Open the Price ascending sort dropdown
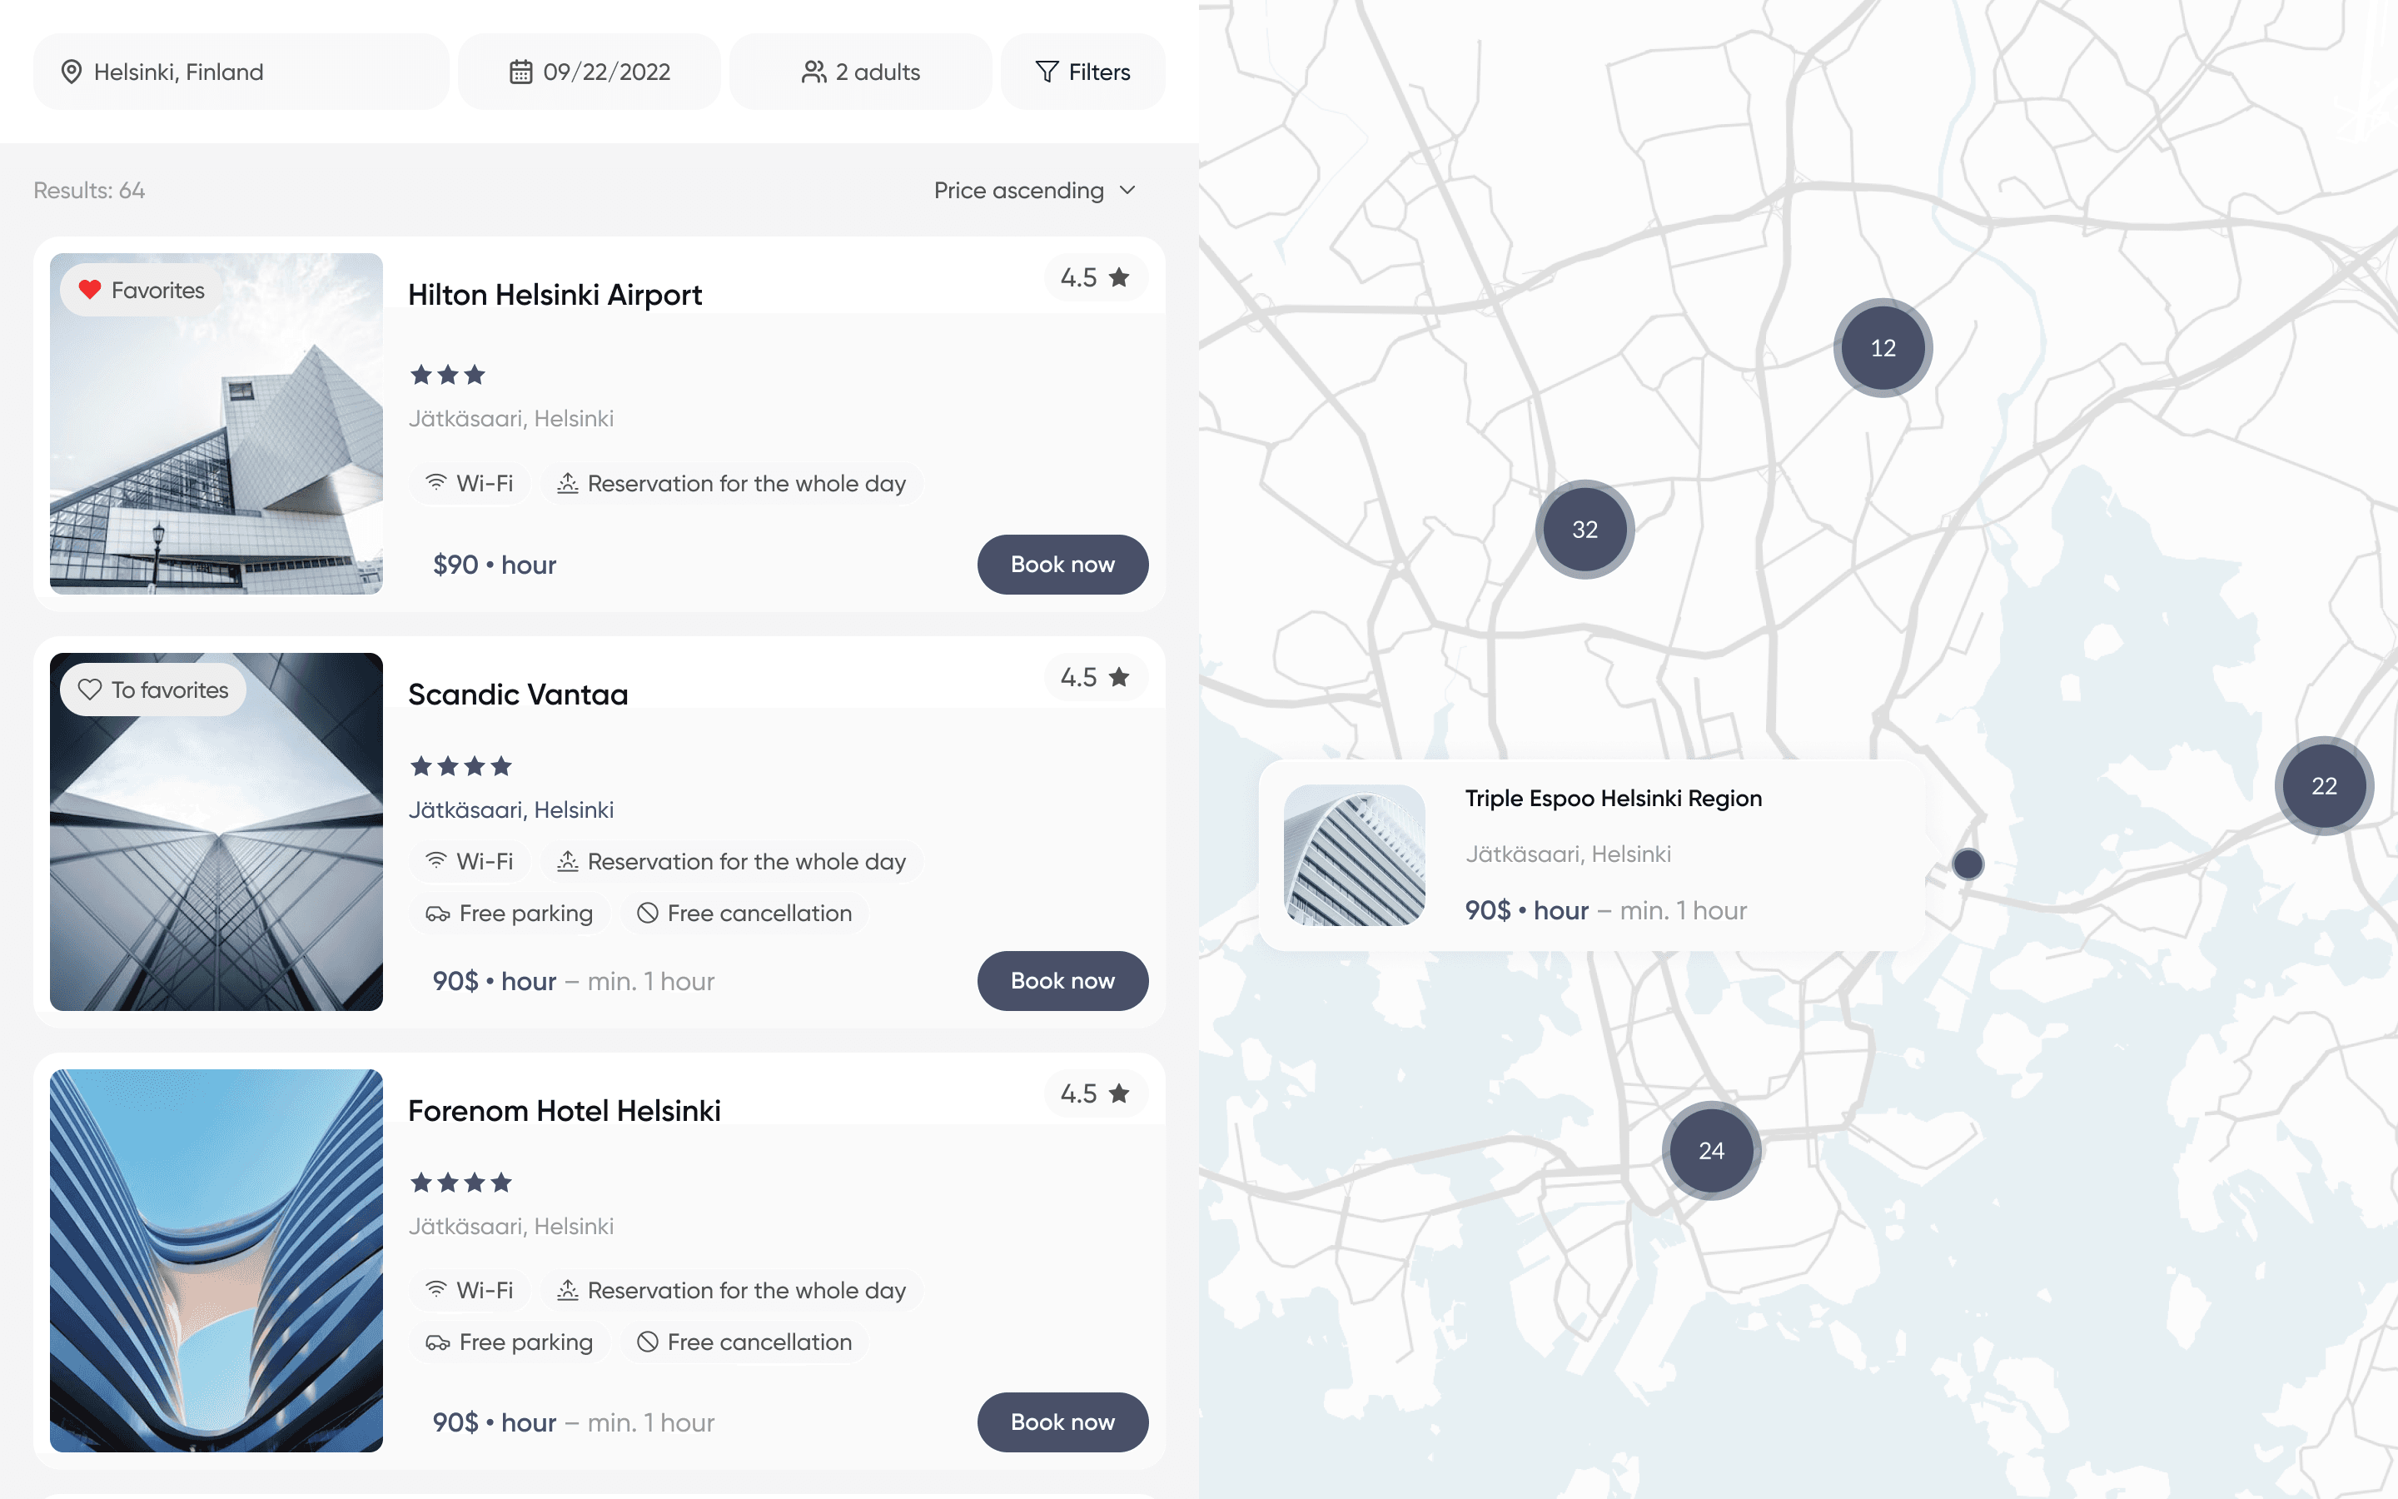The image size is (2398, 1499). (1018, 191)
